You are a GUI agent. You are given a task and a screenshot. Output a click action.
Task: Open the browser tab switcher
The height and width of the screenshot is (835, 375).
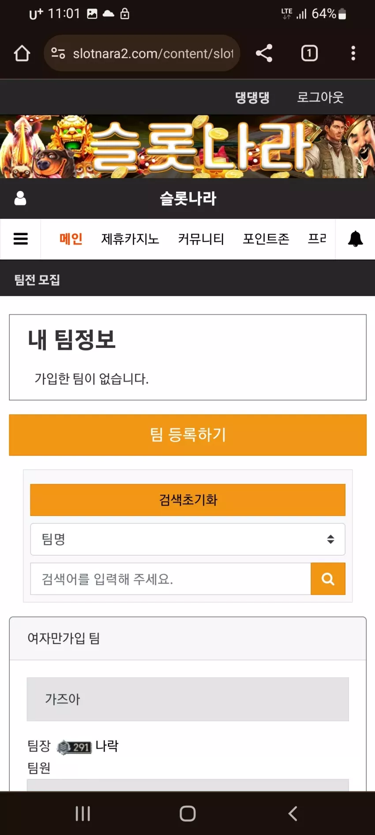tap(309, 53)
